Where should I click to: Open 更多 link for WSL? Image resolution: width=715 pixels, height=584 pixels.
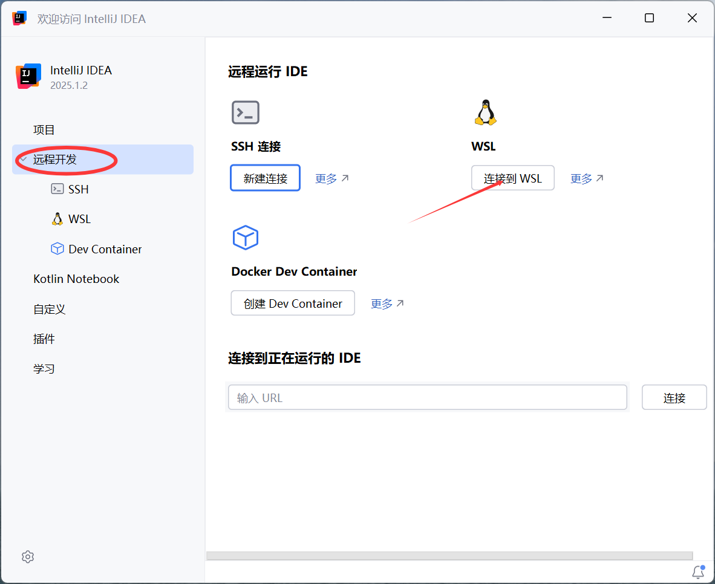pos(587,178)
